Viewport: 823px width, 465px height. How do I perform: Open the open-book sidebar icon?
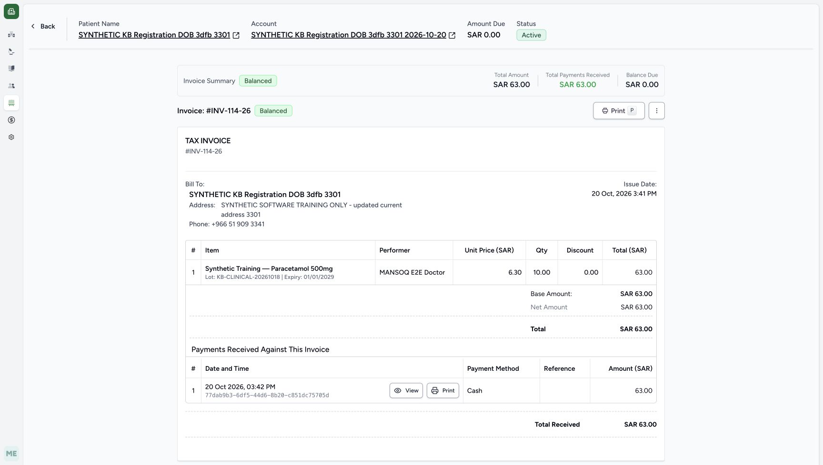[11, 69]
